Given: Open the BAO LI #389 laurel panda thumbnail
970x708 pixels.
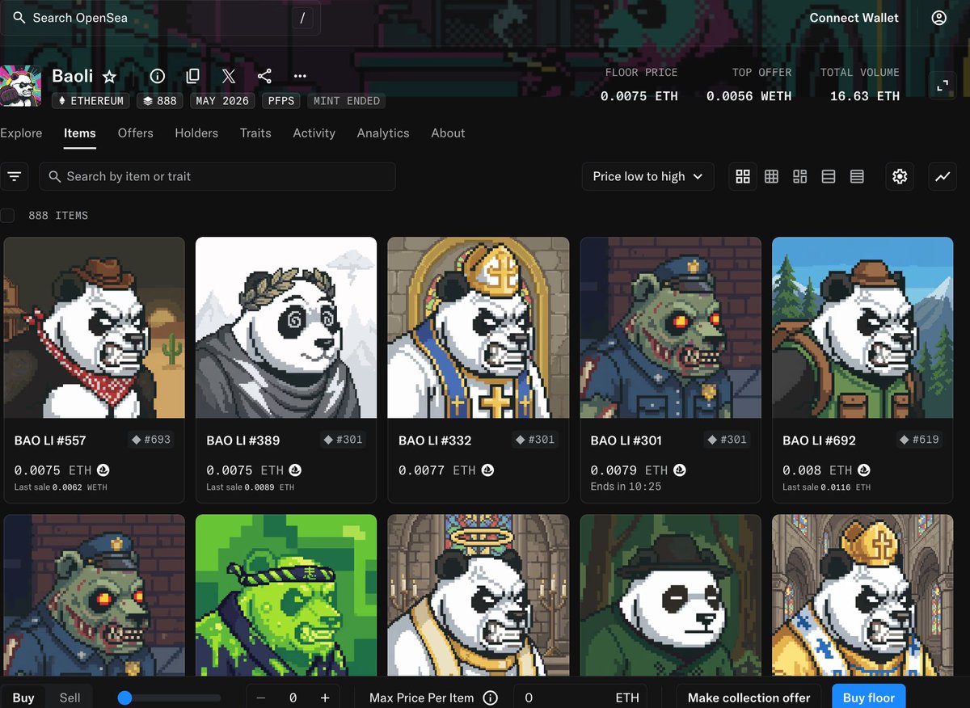Looking at the screenshot, I should point(286,327).
